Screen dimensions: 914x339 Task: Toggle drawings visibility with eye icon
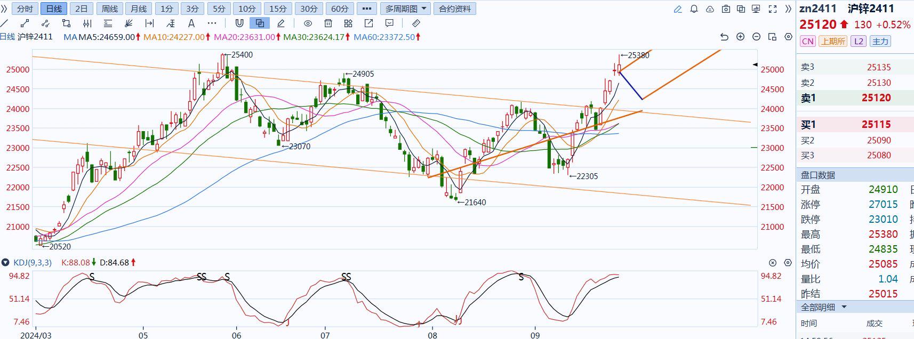click(308, 23)
